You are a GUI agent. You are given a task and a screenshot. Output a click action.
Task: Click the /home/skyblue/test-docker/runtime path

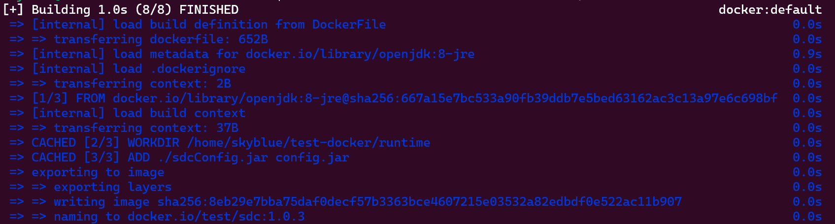[308, 143]
